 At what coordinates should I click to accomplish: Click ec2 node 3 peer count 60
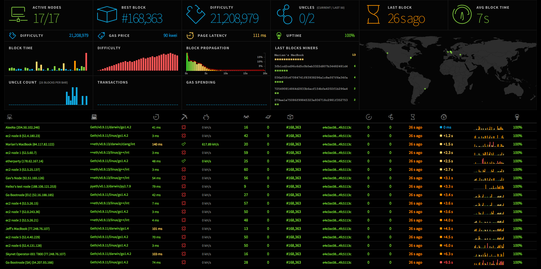246,170
